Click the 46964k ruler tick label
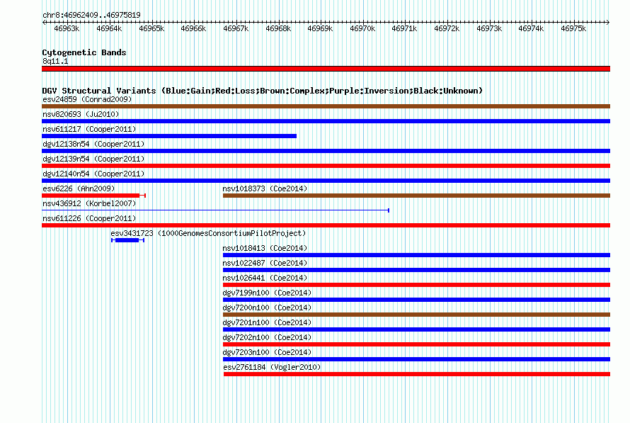Image resolution: width=630 pixels, height=423 pixels. tap(109, 28)
